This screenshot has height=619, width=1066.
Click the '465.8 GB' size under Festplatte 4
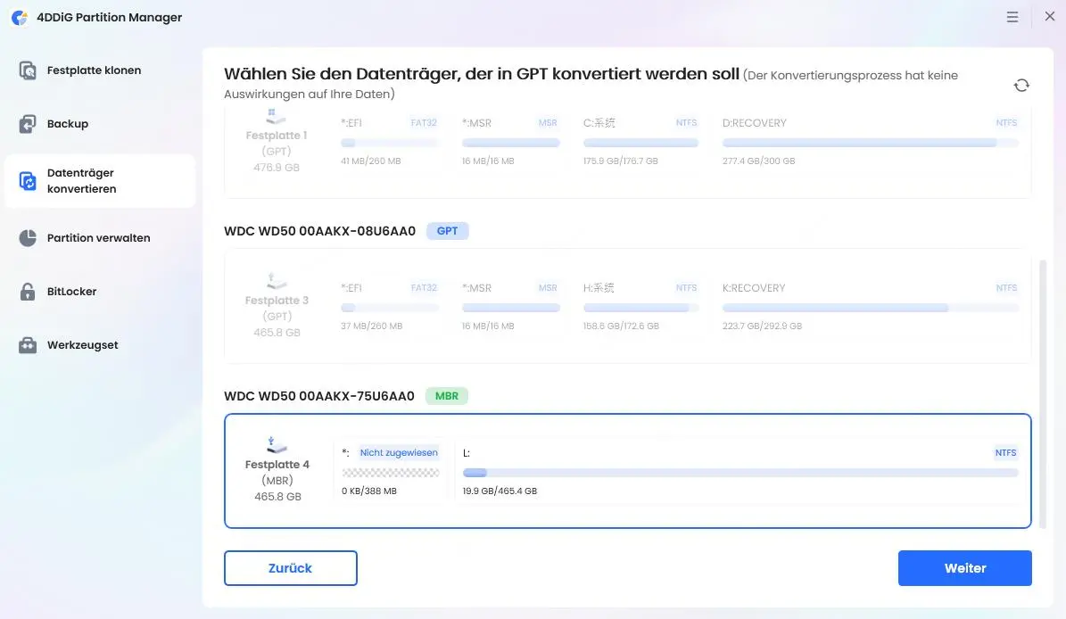(277, 497)
